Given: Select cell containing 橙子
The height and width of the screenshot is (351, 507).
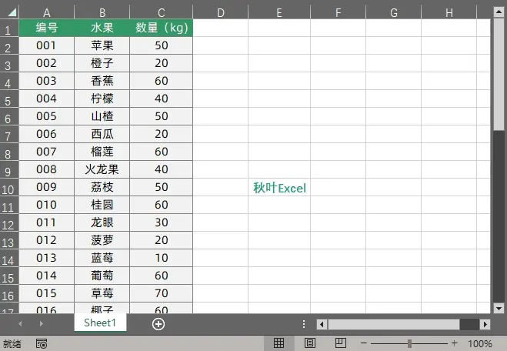Looking at the screenshot, I should pos(102,63).
